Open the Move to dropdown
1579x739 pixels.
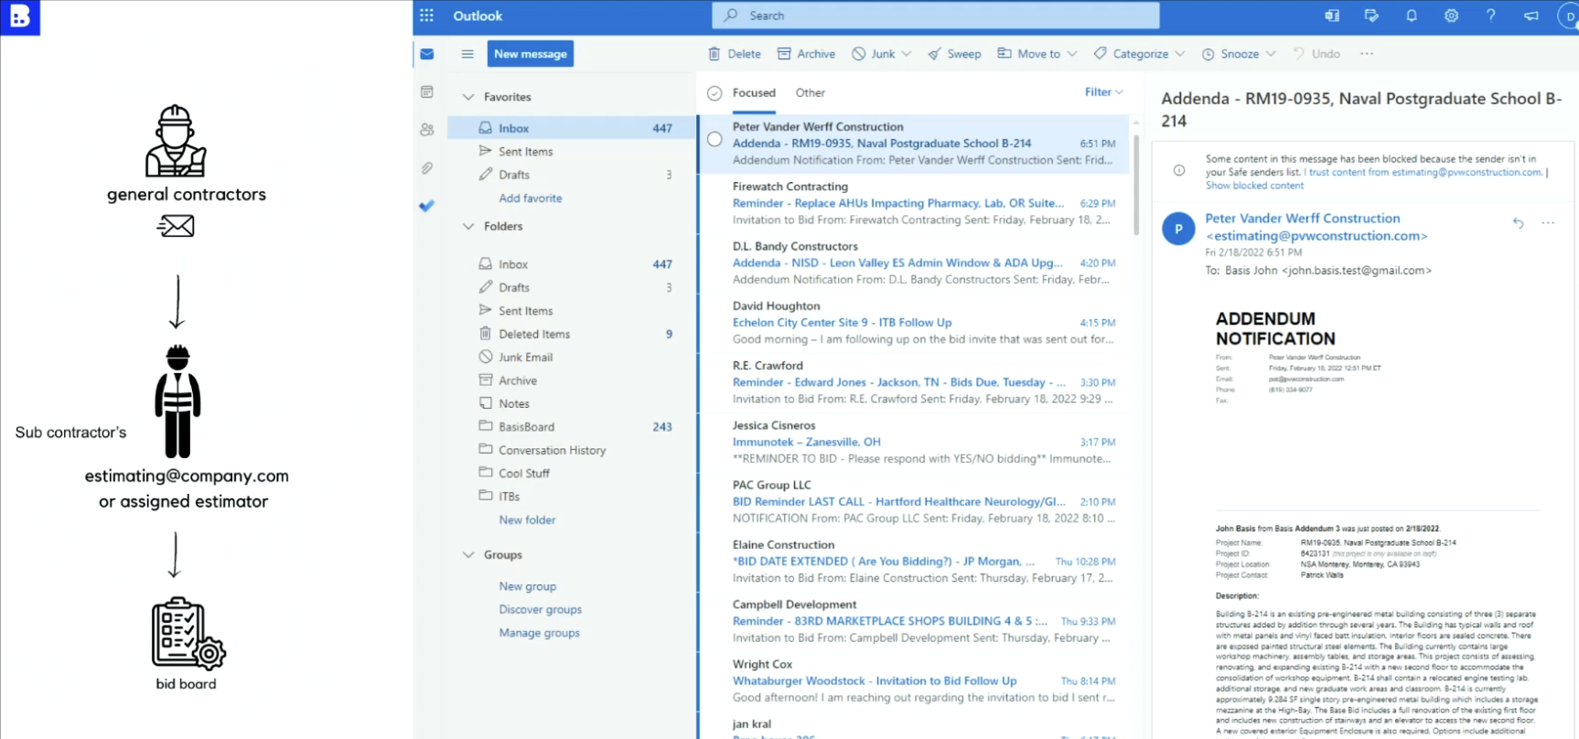click(x=1037, y=54)
